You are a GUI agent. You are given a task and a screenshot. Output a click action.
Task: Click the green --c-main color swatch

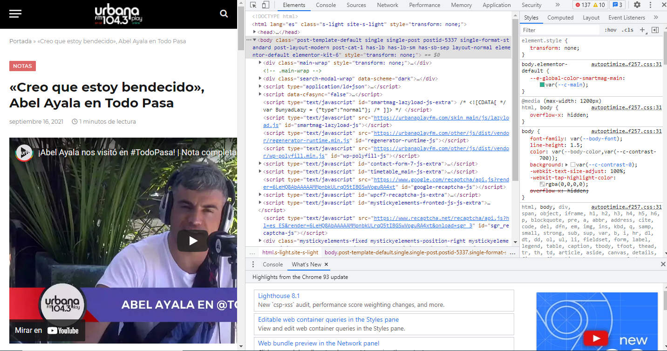542,85
